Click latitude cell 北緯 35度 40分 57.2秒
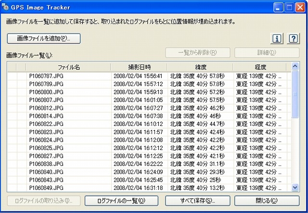The image size is (308, 213). 197,92
